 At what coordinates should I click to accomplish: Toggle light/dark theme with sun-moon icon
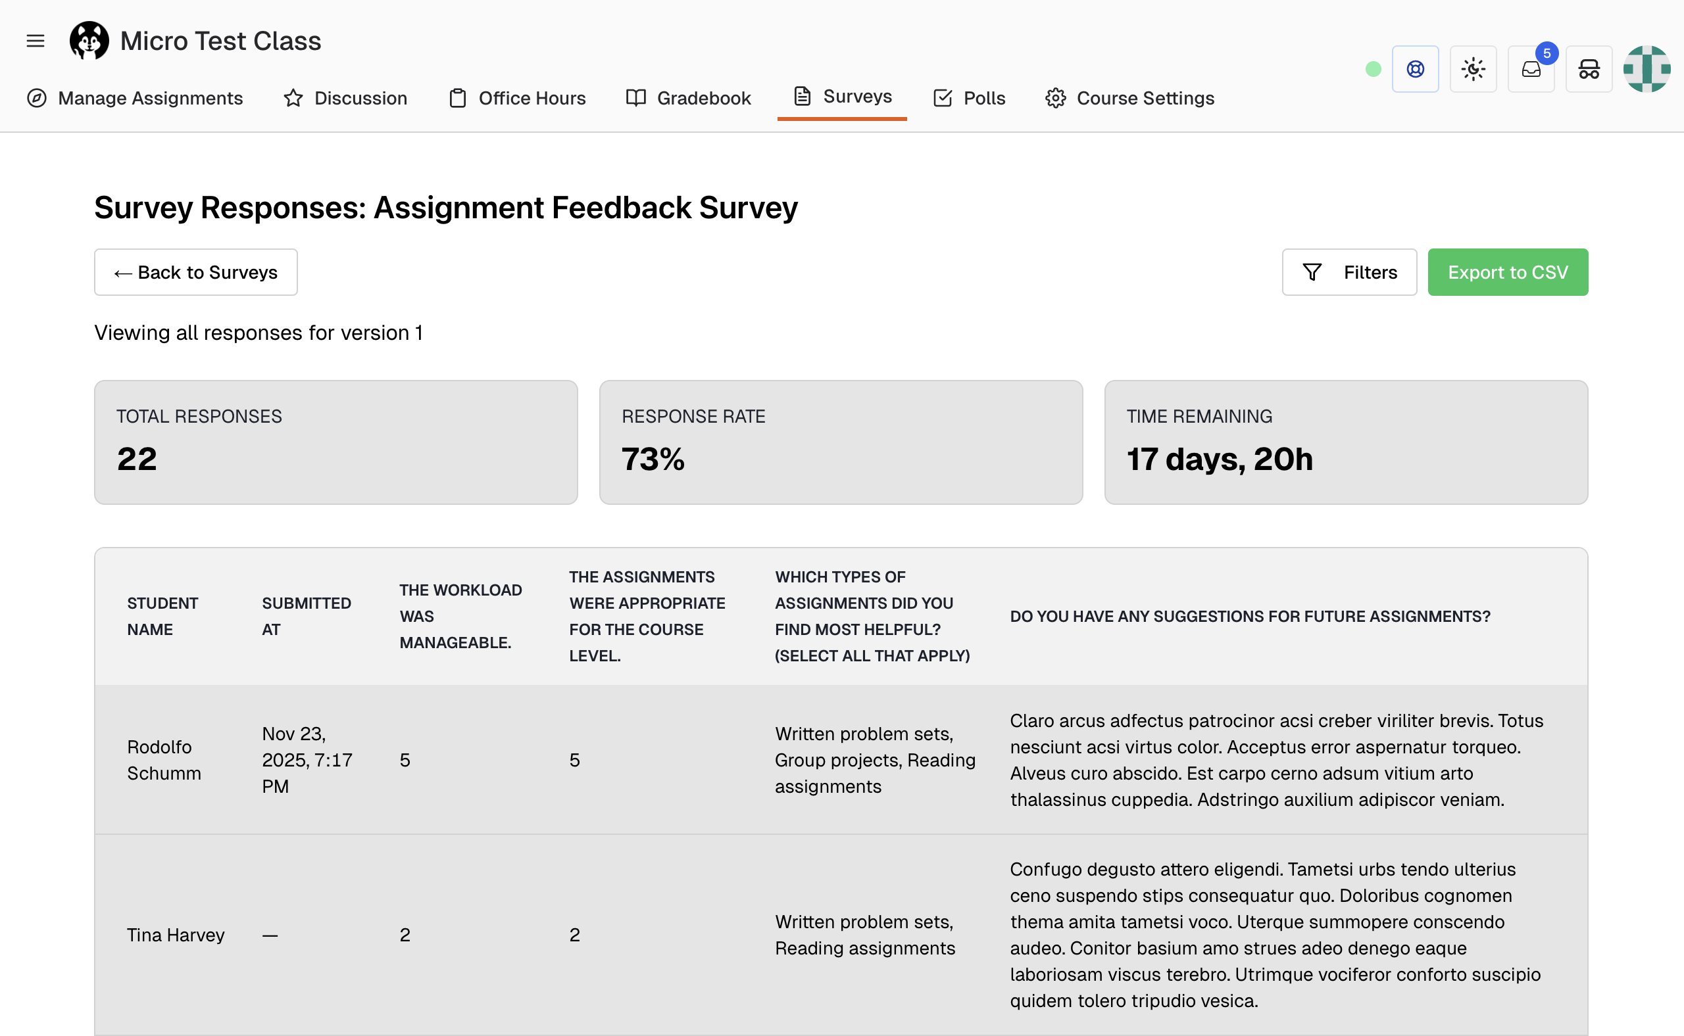point(1473,68)
